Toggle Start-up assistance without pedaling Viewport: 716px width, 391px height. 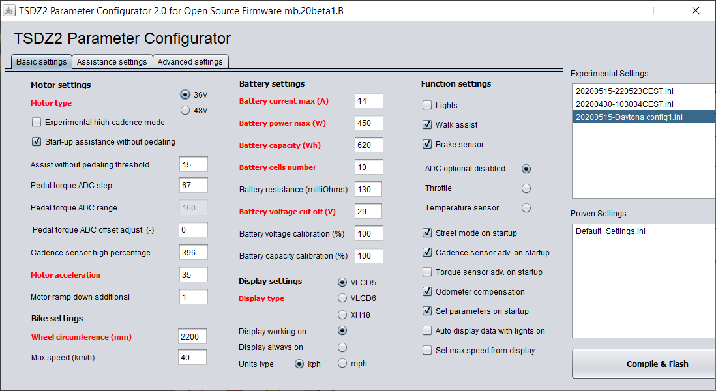pos(37,142)
